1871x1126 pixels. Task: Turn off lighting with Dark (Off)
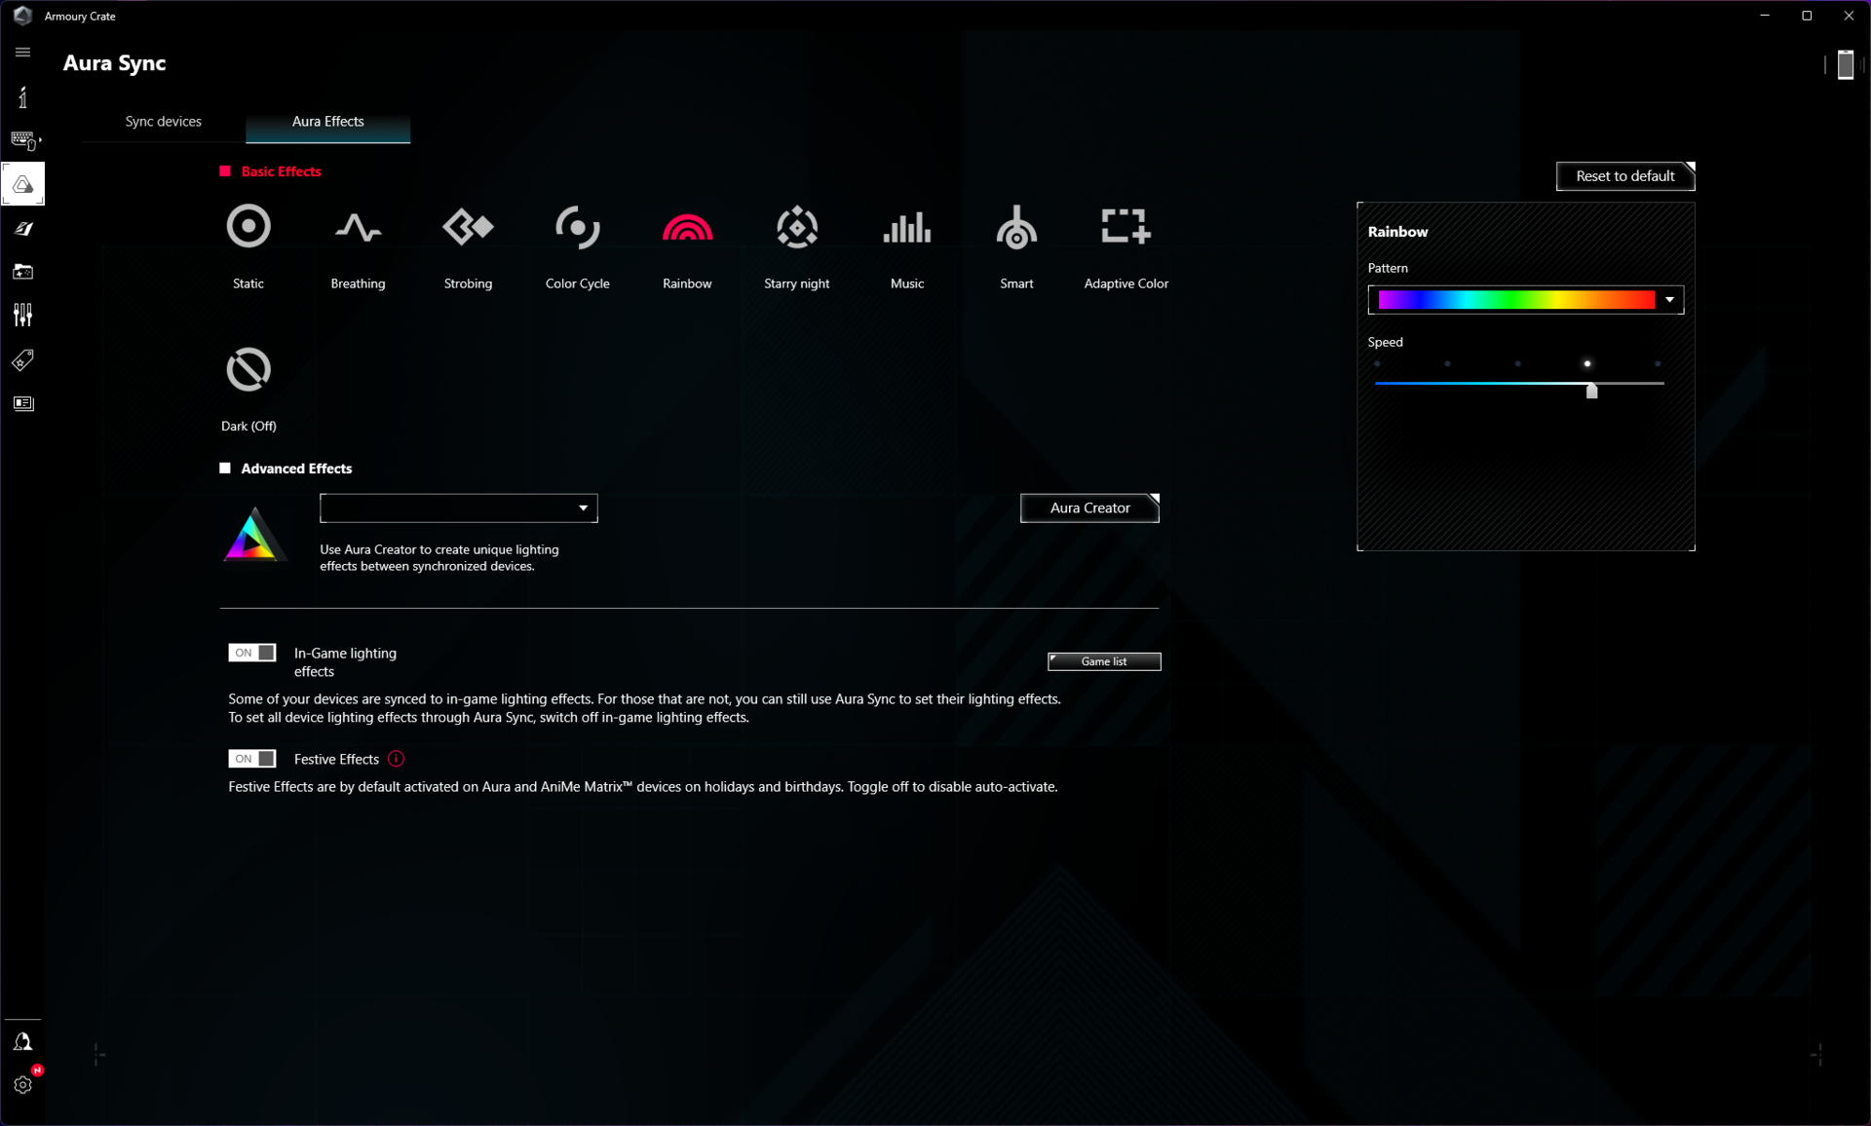click(x=248, y=370)
